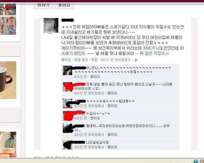Image resolution: width=204 pixels, height=163 pixels.
Task: Like the first comment posted 6시간 전
Action: [95, 77]
